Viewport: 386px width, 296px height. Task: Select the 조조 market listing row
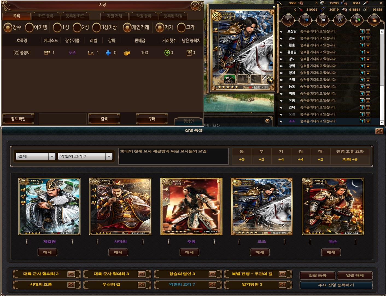click(102, 53)
